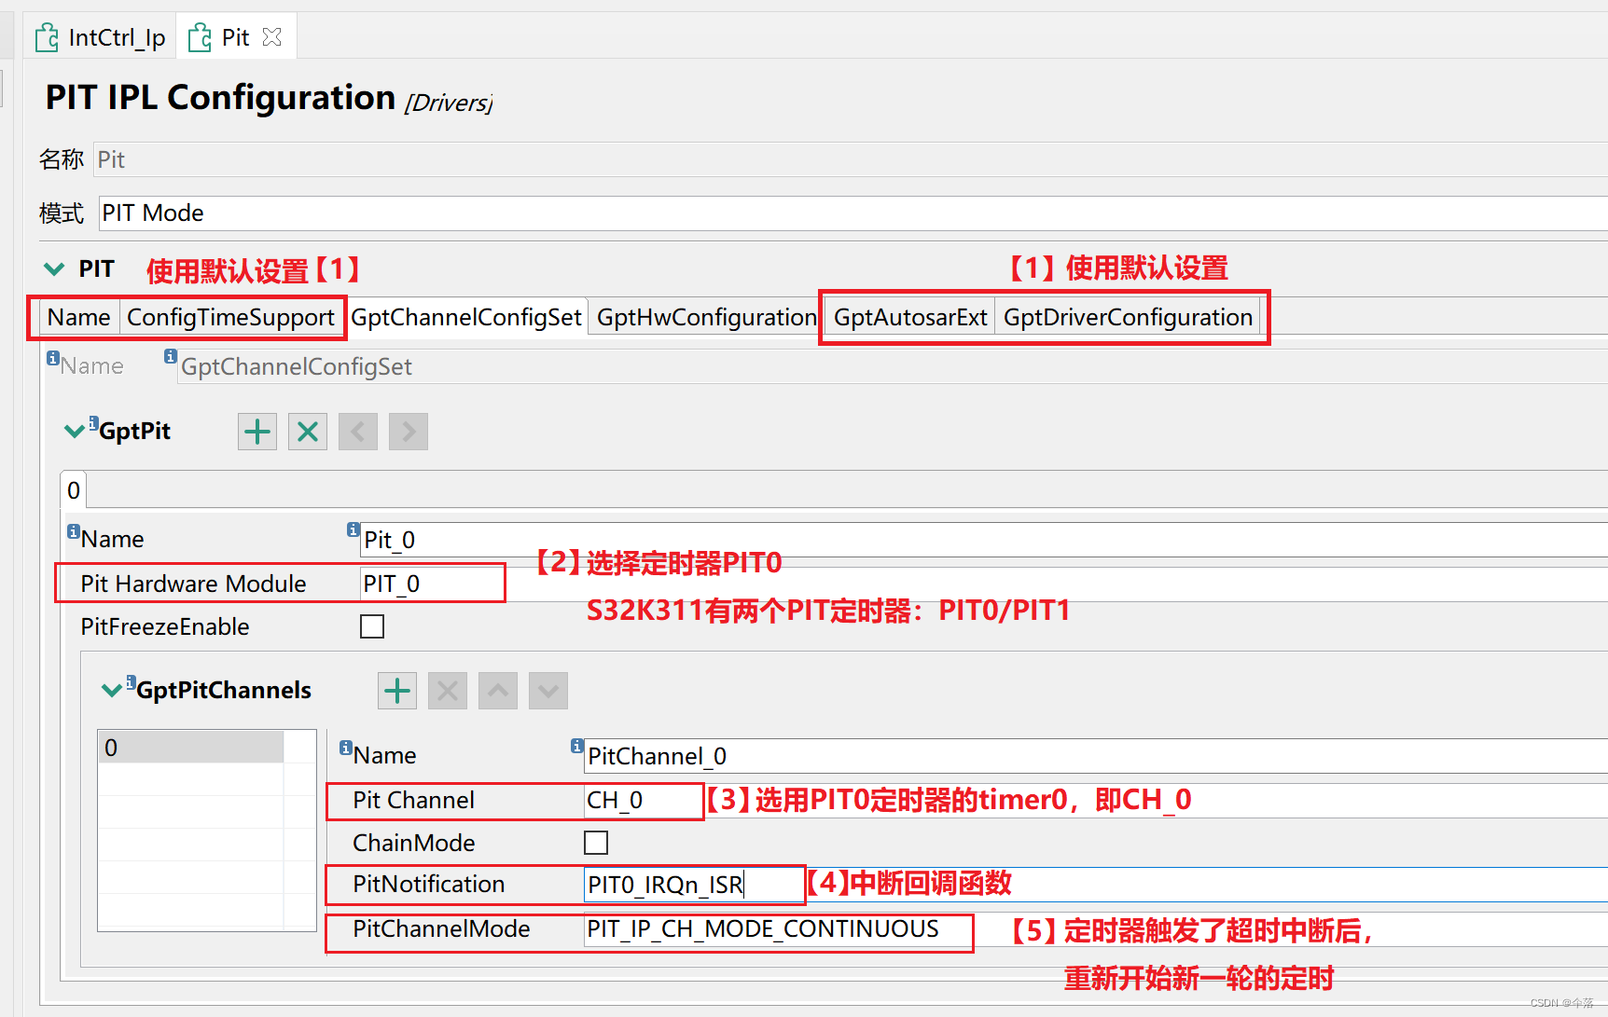Add a new GptPitChannels channel

(x=396, y=690)
